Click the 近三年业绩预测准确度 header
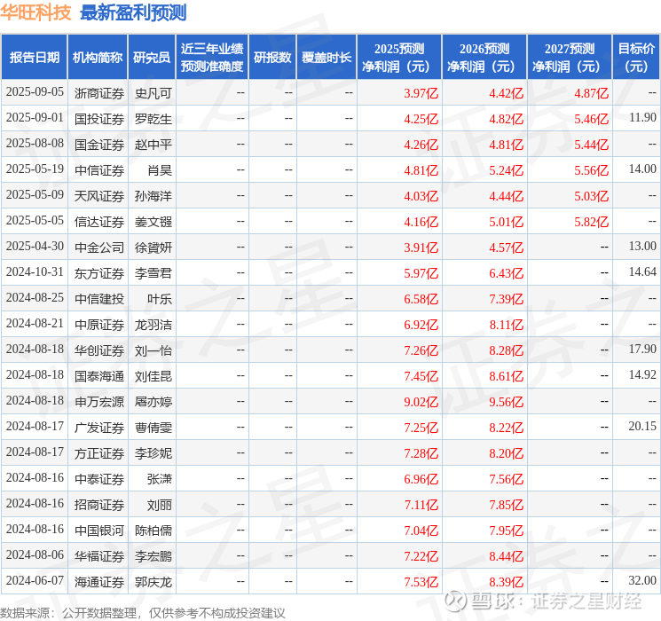 tap(212, 58)
